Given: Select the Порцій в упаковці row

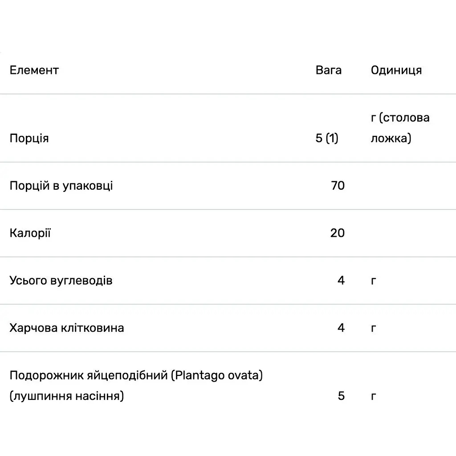Looking at the screenshot, I should click(x=228, y=186).
